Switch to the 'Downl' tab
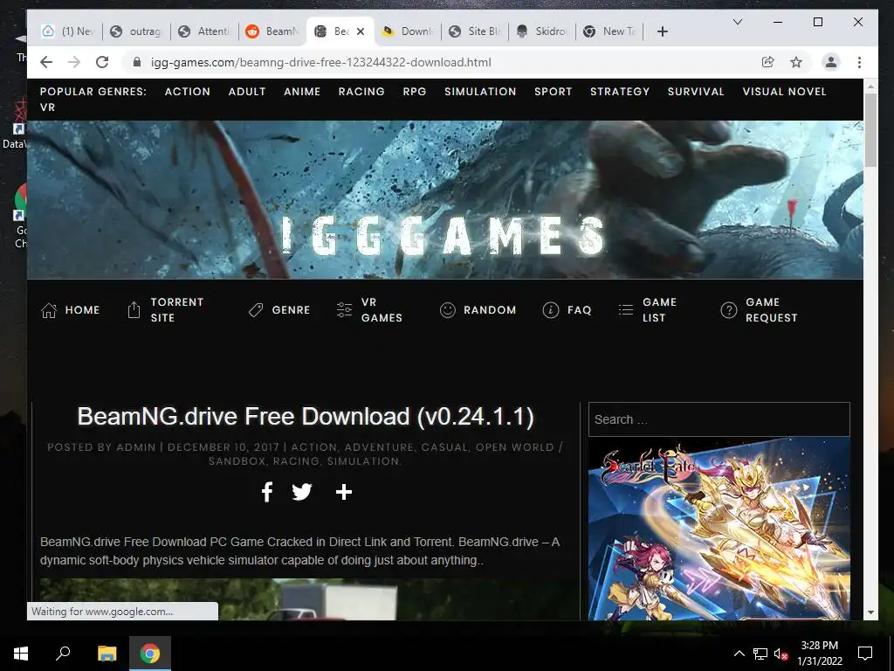The image size is (894, 671). pyautogui.click(x=408, y=31)
